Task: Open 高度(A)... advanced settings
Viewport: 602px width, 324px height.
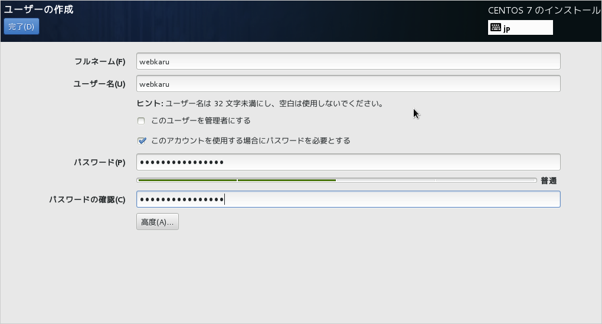Action: (x=158, y=222)
